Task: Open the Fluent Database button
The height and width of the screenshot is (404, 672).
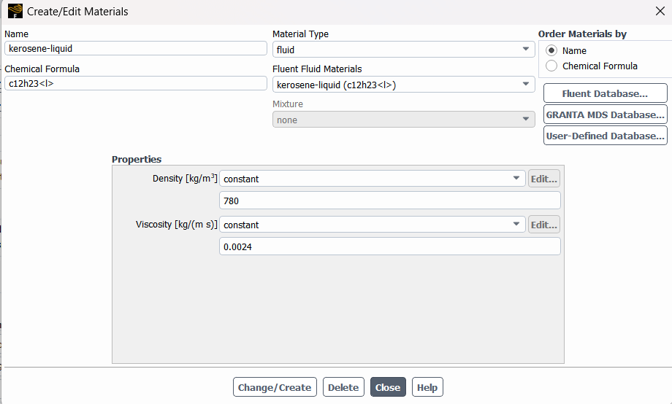Action: tap(605, 93)
